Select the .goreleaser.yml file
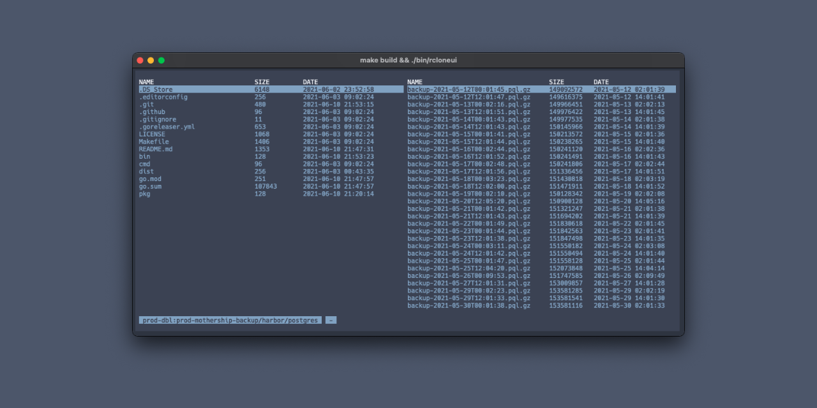 point(167,127)
